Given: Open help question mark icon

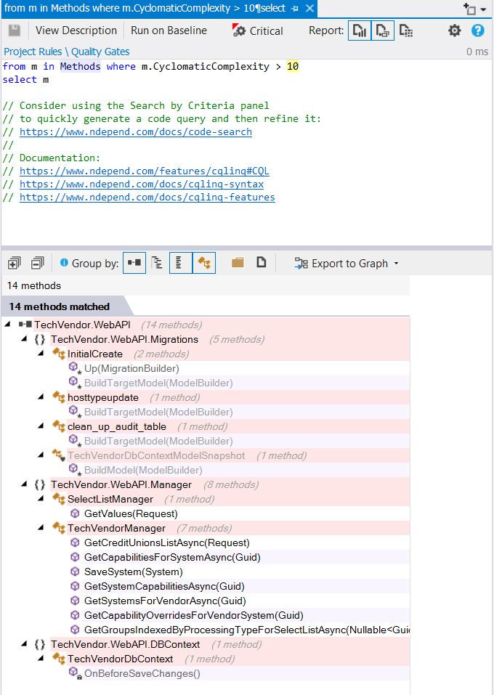Looking at the screenshot, I should pyautogui.click(x=477, y=31).
